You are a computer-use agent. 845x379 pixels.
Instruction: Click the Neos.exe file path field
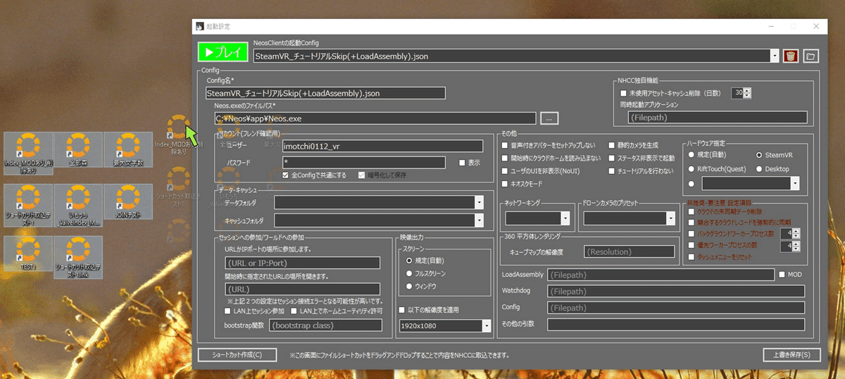click(x=375, y=118)
